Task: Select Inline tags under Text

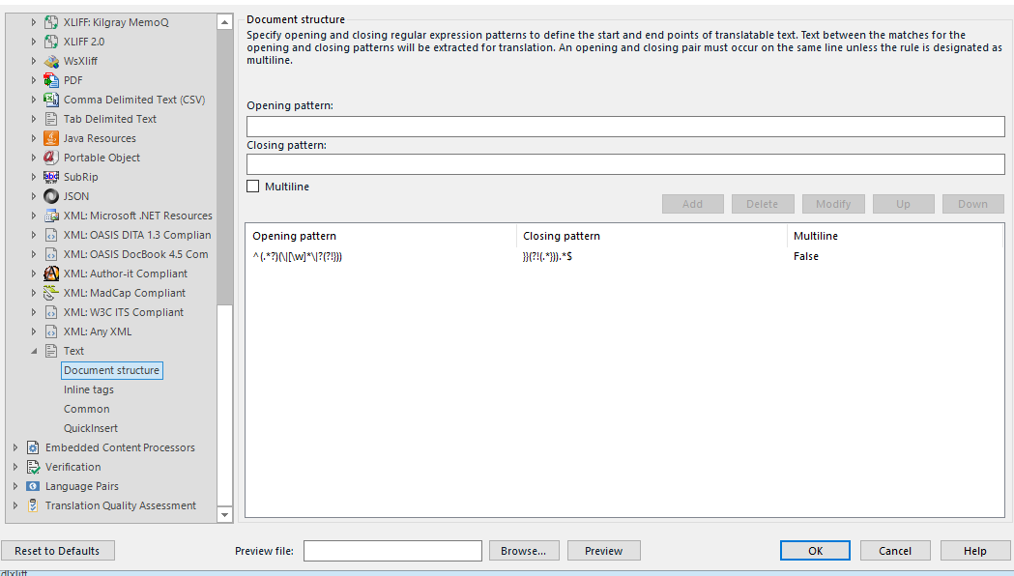Action: point(89,389)
